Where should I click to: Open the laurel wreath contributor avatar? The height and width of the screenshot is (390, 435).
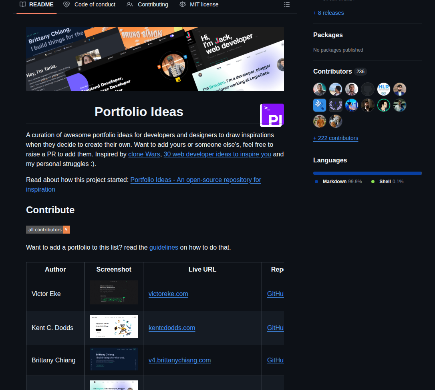tap(336, 105)
